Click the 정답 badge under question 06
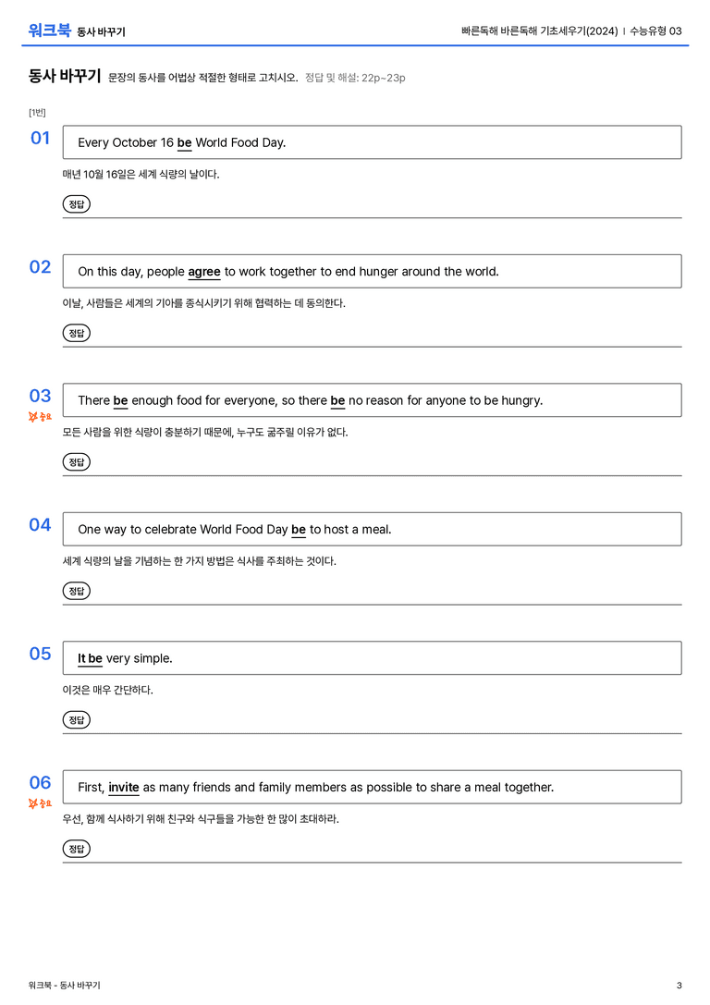Image resolution: width=710 pixels, height=1005 pixels. 76,849
